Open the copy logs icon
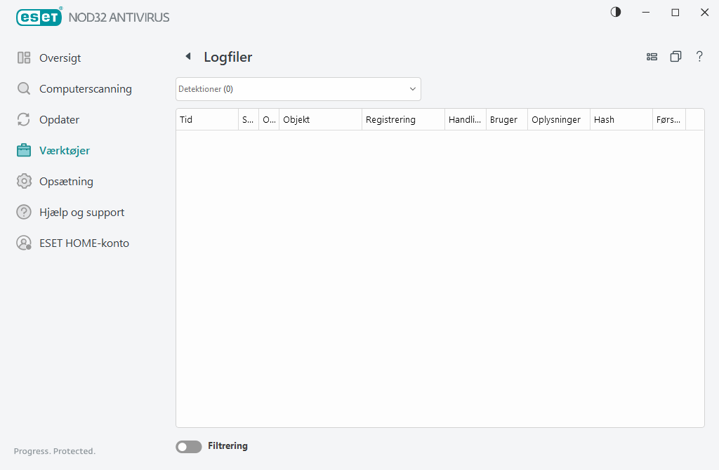This screenshot has height=470, width=719. [x=675, y=56]
